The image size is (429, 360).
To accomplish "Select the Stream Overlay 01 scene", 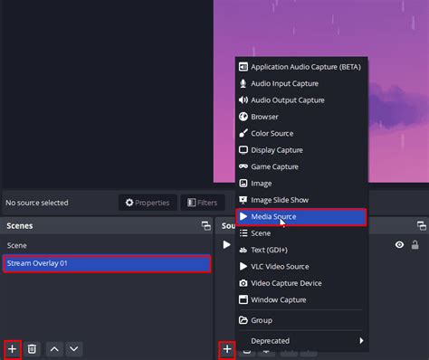I will (107, 263).
